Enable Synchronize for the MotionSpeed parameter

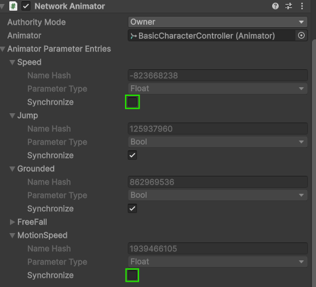[x=132, y=275]
